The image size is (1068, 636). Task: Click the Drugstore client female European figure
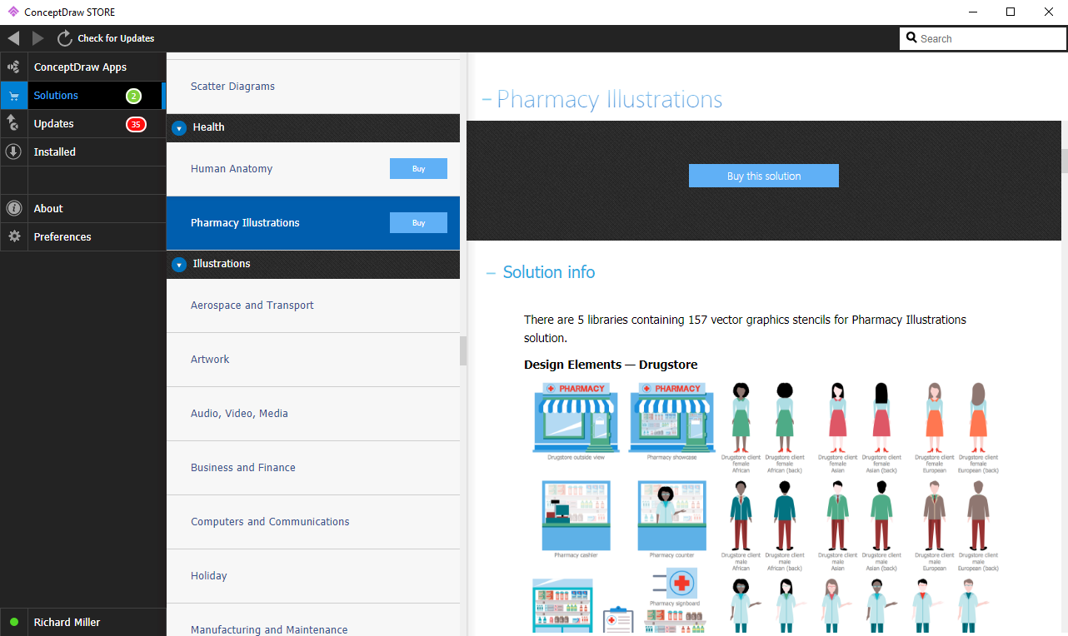click(935, 417)
